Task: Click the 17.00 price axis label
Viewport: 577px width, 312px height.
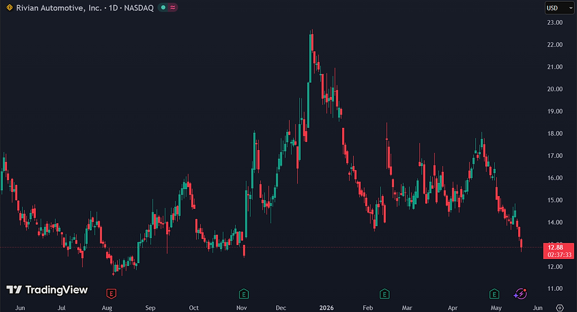Action: click(555, 155)
